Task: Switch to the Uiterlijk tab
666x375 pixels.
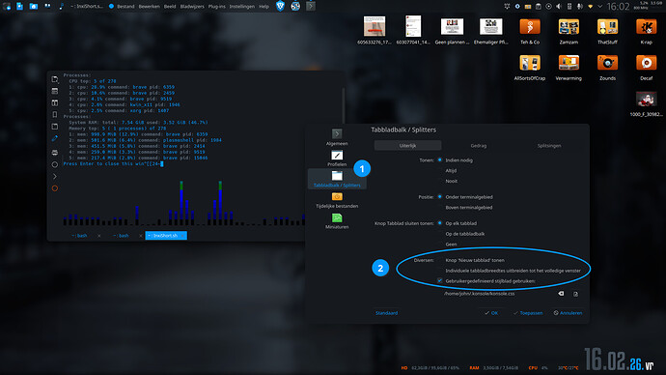Action: tap(407, 145)
